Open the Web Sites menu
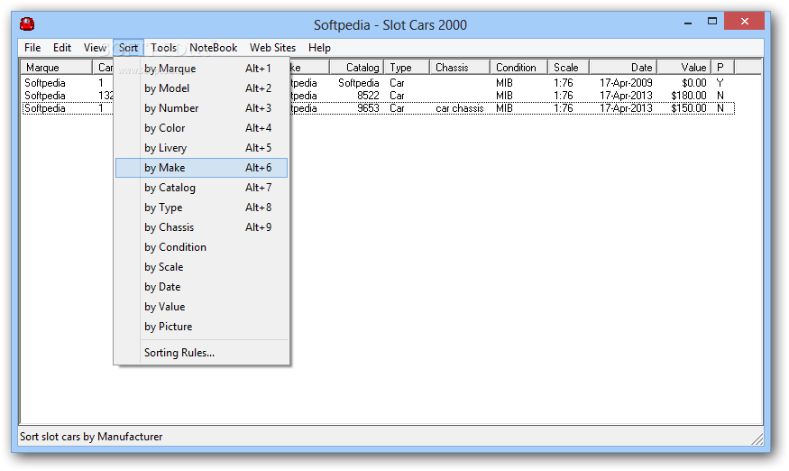 [x=272, y=48]
